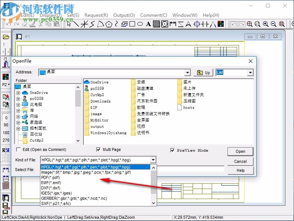Open the Window(W) menu

185,15
